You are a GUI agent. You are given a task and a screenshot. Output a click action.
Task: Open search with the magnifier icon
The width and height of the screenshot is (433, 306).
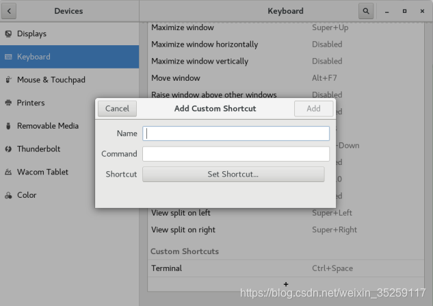[x=366, y=11]
